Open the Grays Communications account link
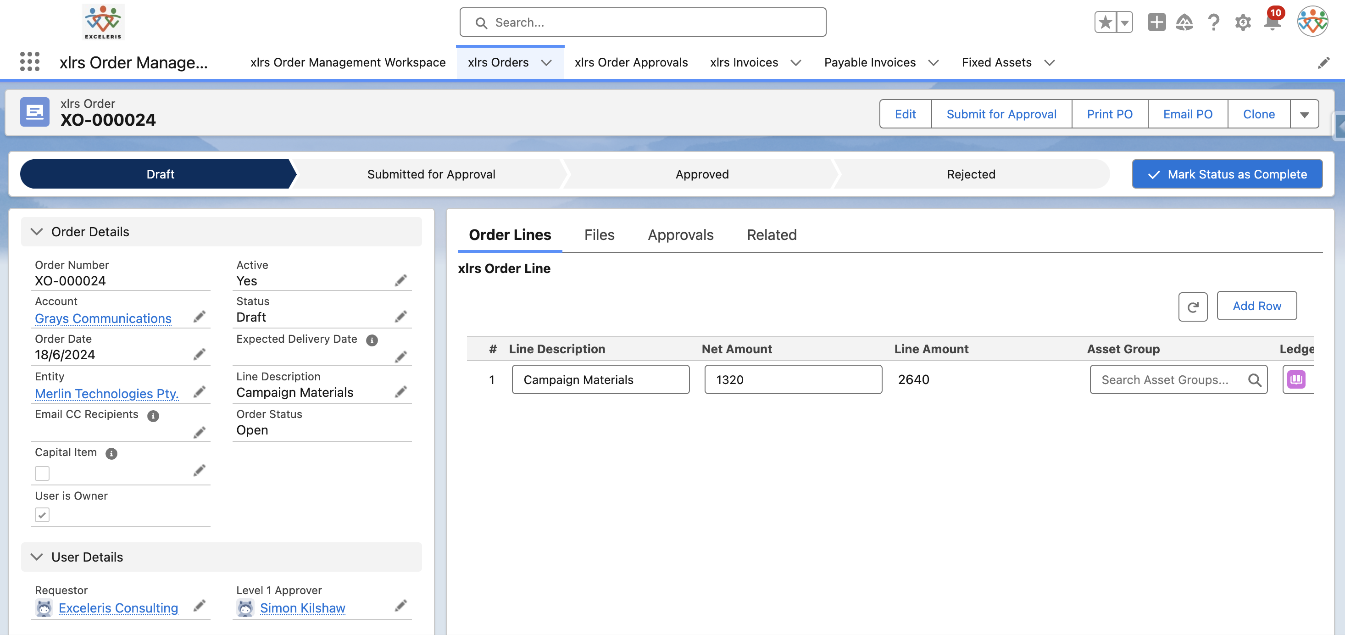Image resolution: width=1345 pixels, height=635 pixels. [103, 318]
